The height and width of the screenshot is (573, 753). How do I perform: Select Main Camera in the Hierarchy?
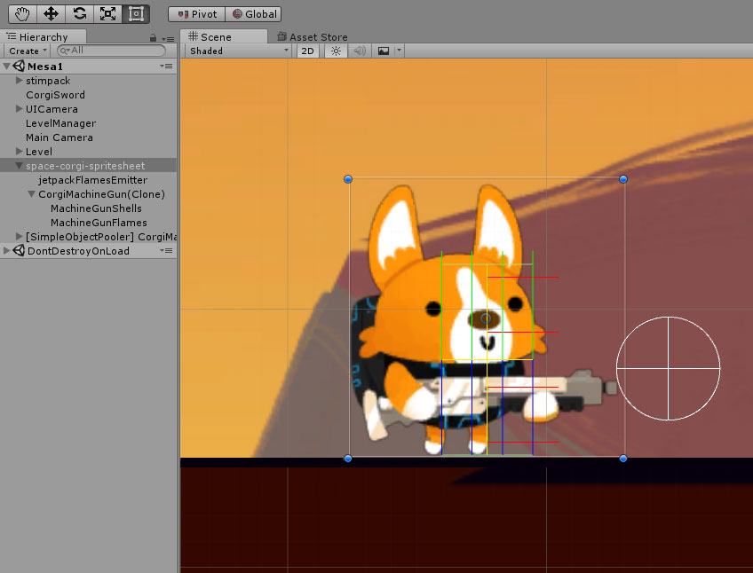59,137
